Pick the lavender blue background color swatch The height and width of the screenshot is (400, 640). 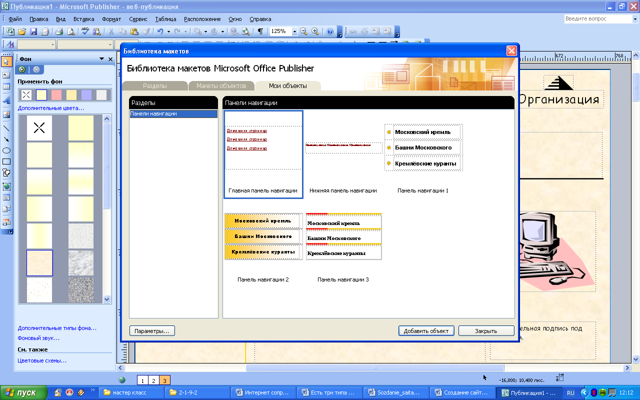86,95
